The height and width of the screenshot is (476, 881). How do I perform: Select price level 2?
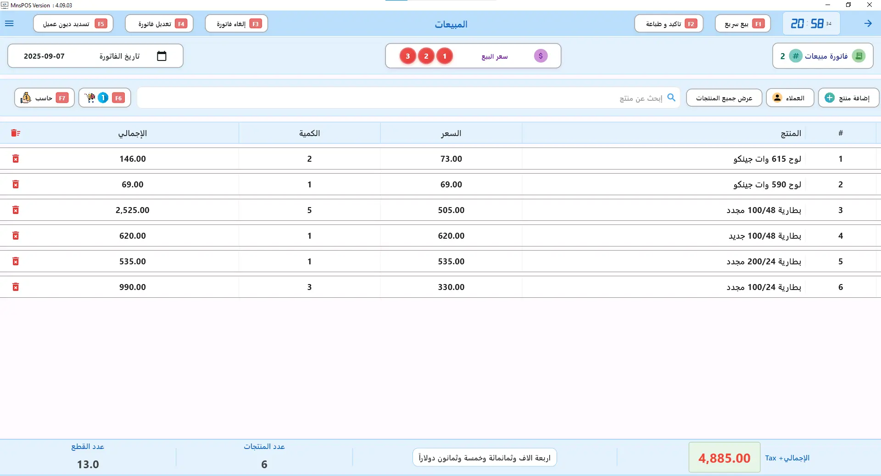tap(426, 56)
